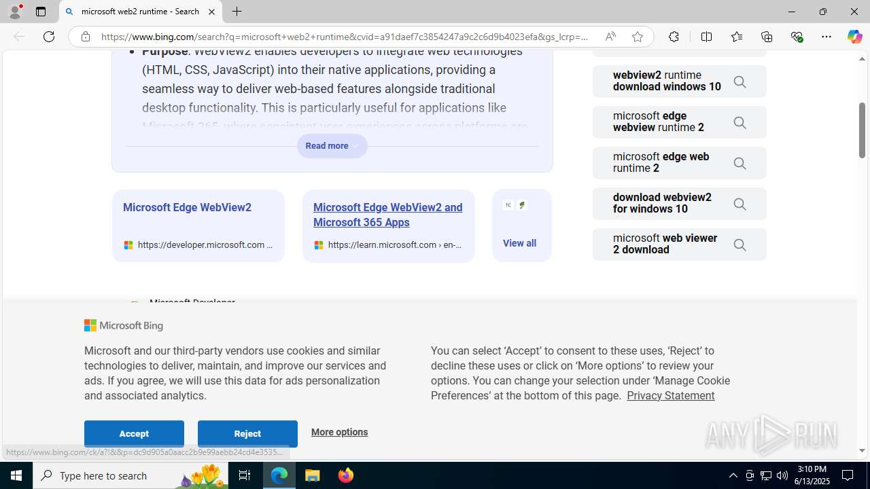Screen dimensions: 870x489
Task: Open Settings and more menu
Action: click(826, 37)
